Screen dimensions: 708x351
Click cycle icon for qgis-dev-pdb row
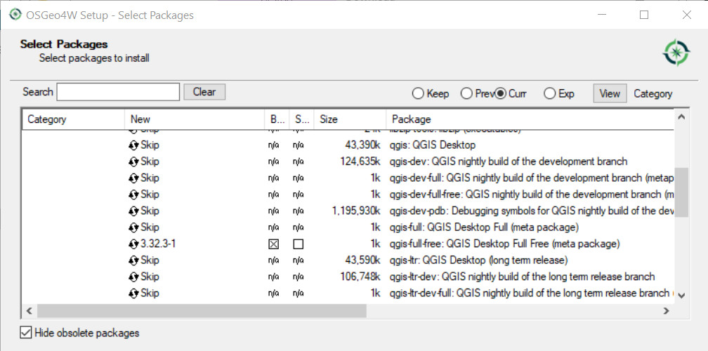click(x=133, y=211)
